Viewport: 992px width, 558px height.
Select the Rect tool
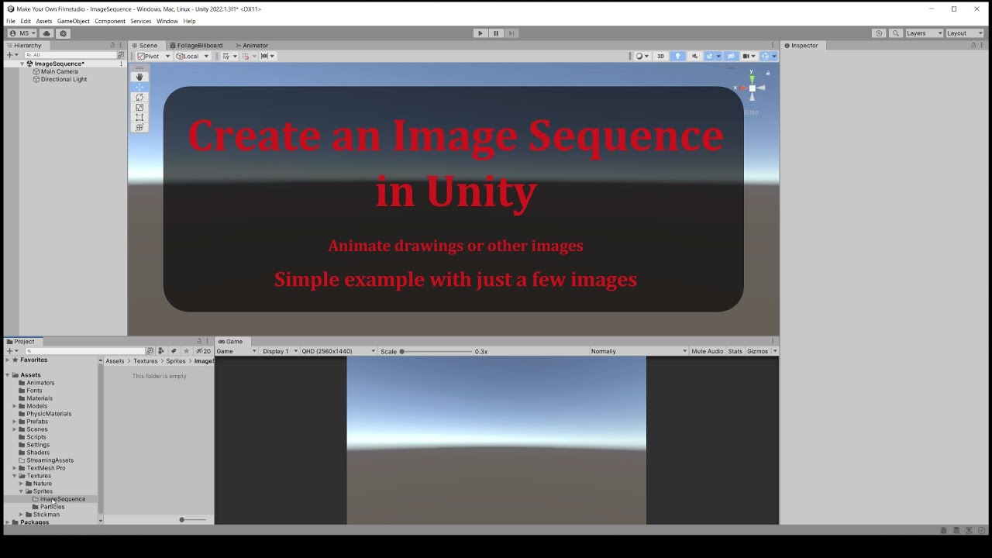[139, 117]
